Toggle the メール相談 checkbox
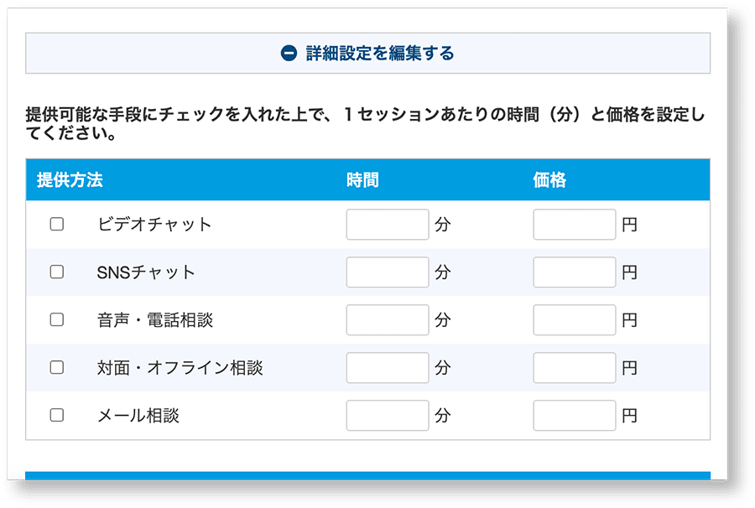 click(x=57, y=415)
